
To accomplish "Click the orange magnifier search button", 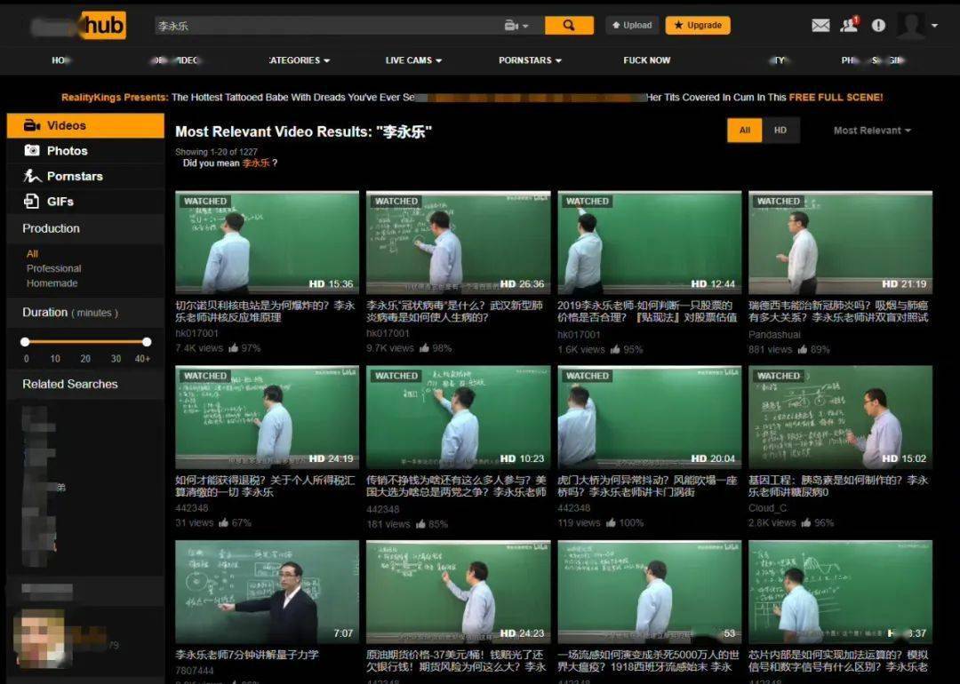I will (x=569, y=26).
